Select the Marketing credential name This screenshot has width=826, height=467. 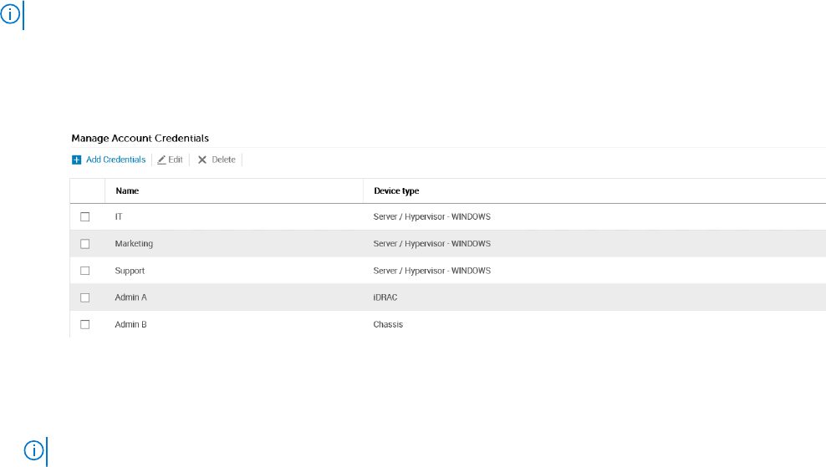pos(134,244)
